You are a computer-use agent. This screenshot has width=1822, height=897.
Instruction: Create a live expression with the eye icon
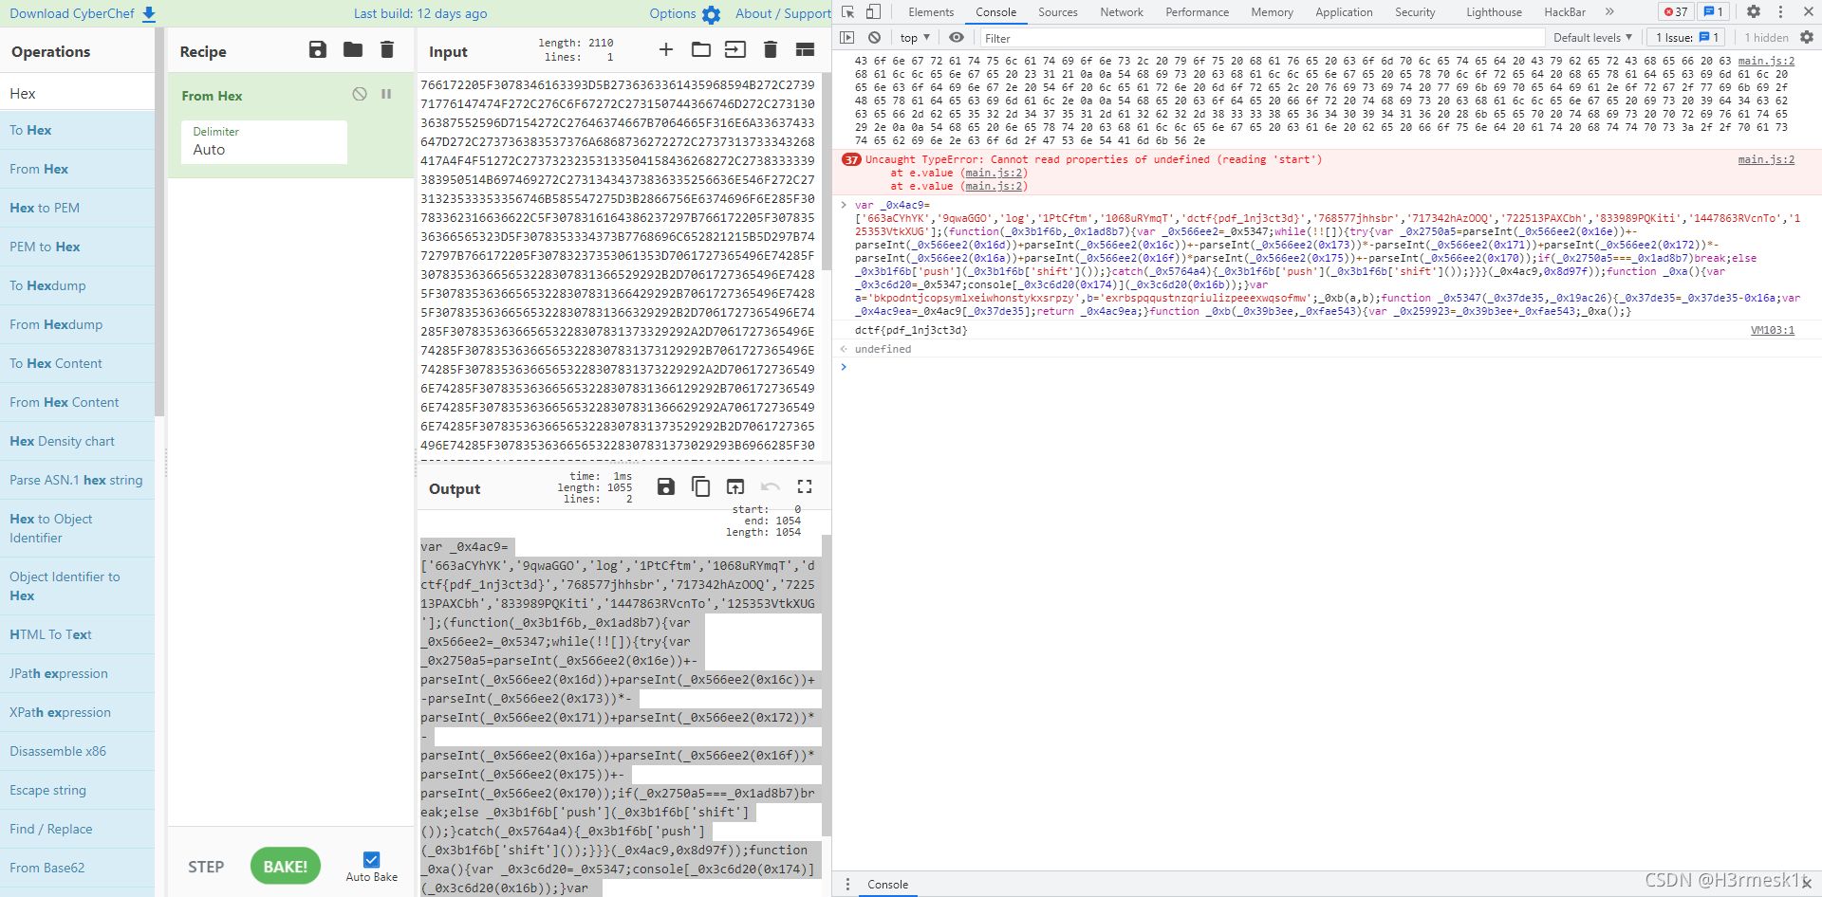point(957,37)
